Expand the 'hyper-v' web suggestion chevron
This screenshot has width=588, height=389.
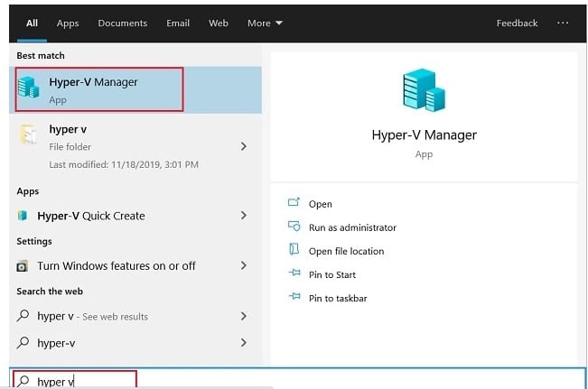[x=244, y=343]
